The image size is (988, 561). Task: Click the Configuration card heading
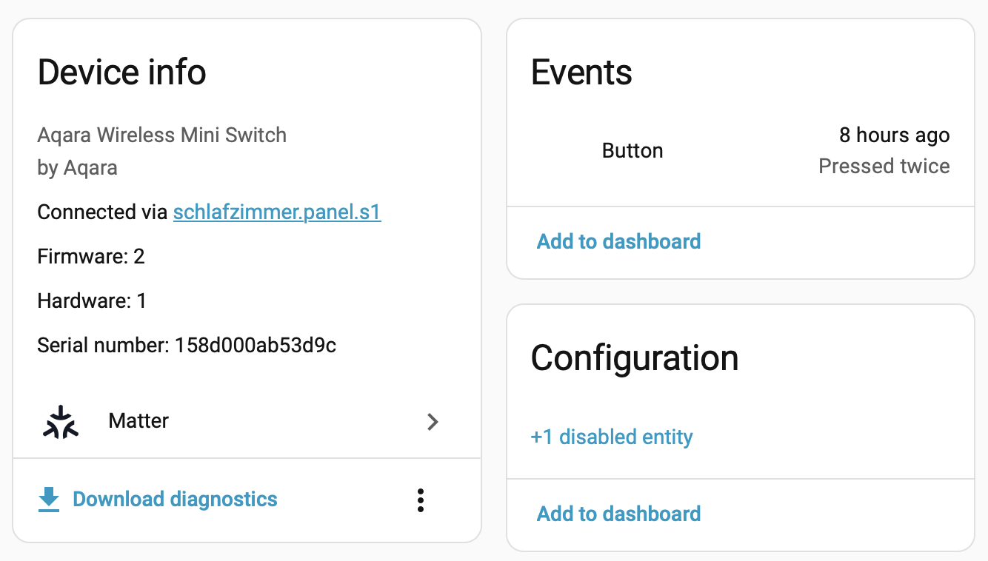pos(635,358)
